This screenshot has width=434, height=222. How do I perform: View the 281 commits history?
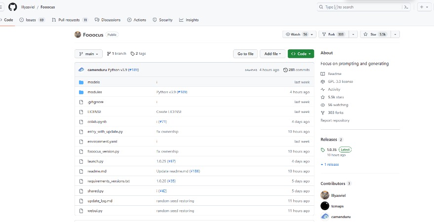point(296,70)
